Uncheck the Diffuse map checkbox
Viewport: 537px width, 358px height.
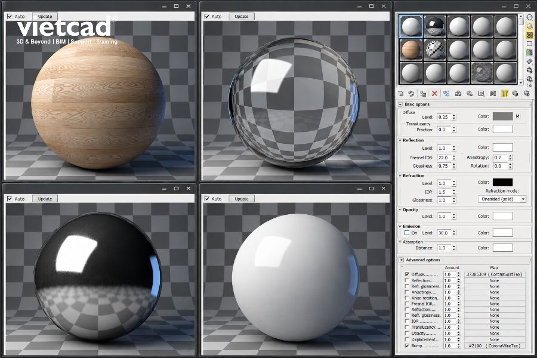point(407,274)
